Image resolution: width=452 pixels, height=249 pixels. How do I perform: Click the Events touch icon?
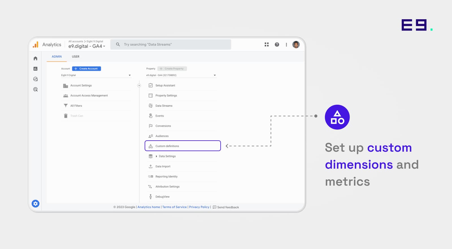tap(151, 116)
